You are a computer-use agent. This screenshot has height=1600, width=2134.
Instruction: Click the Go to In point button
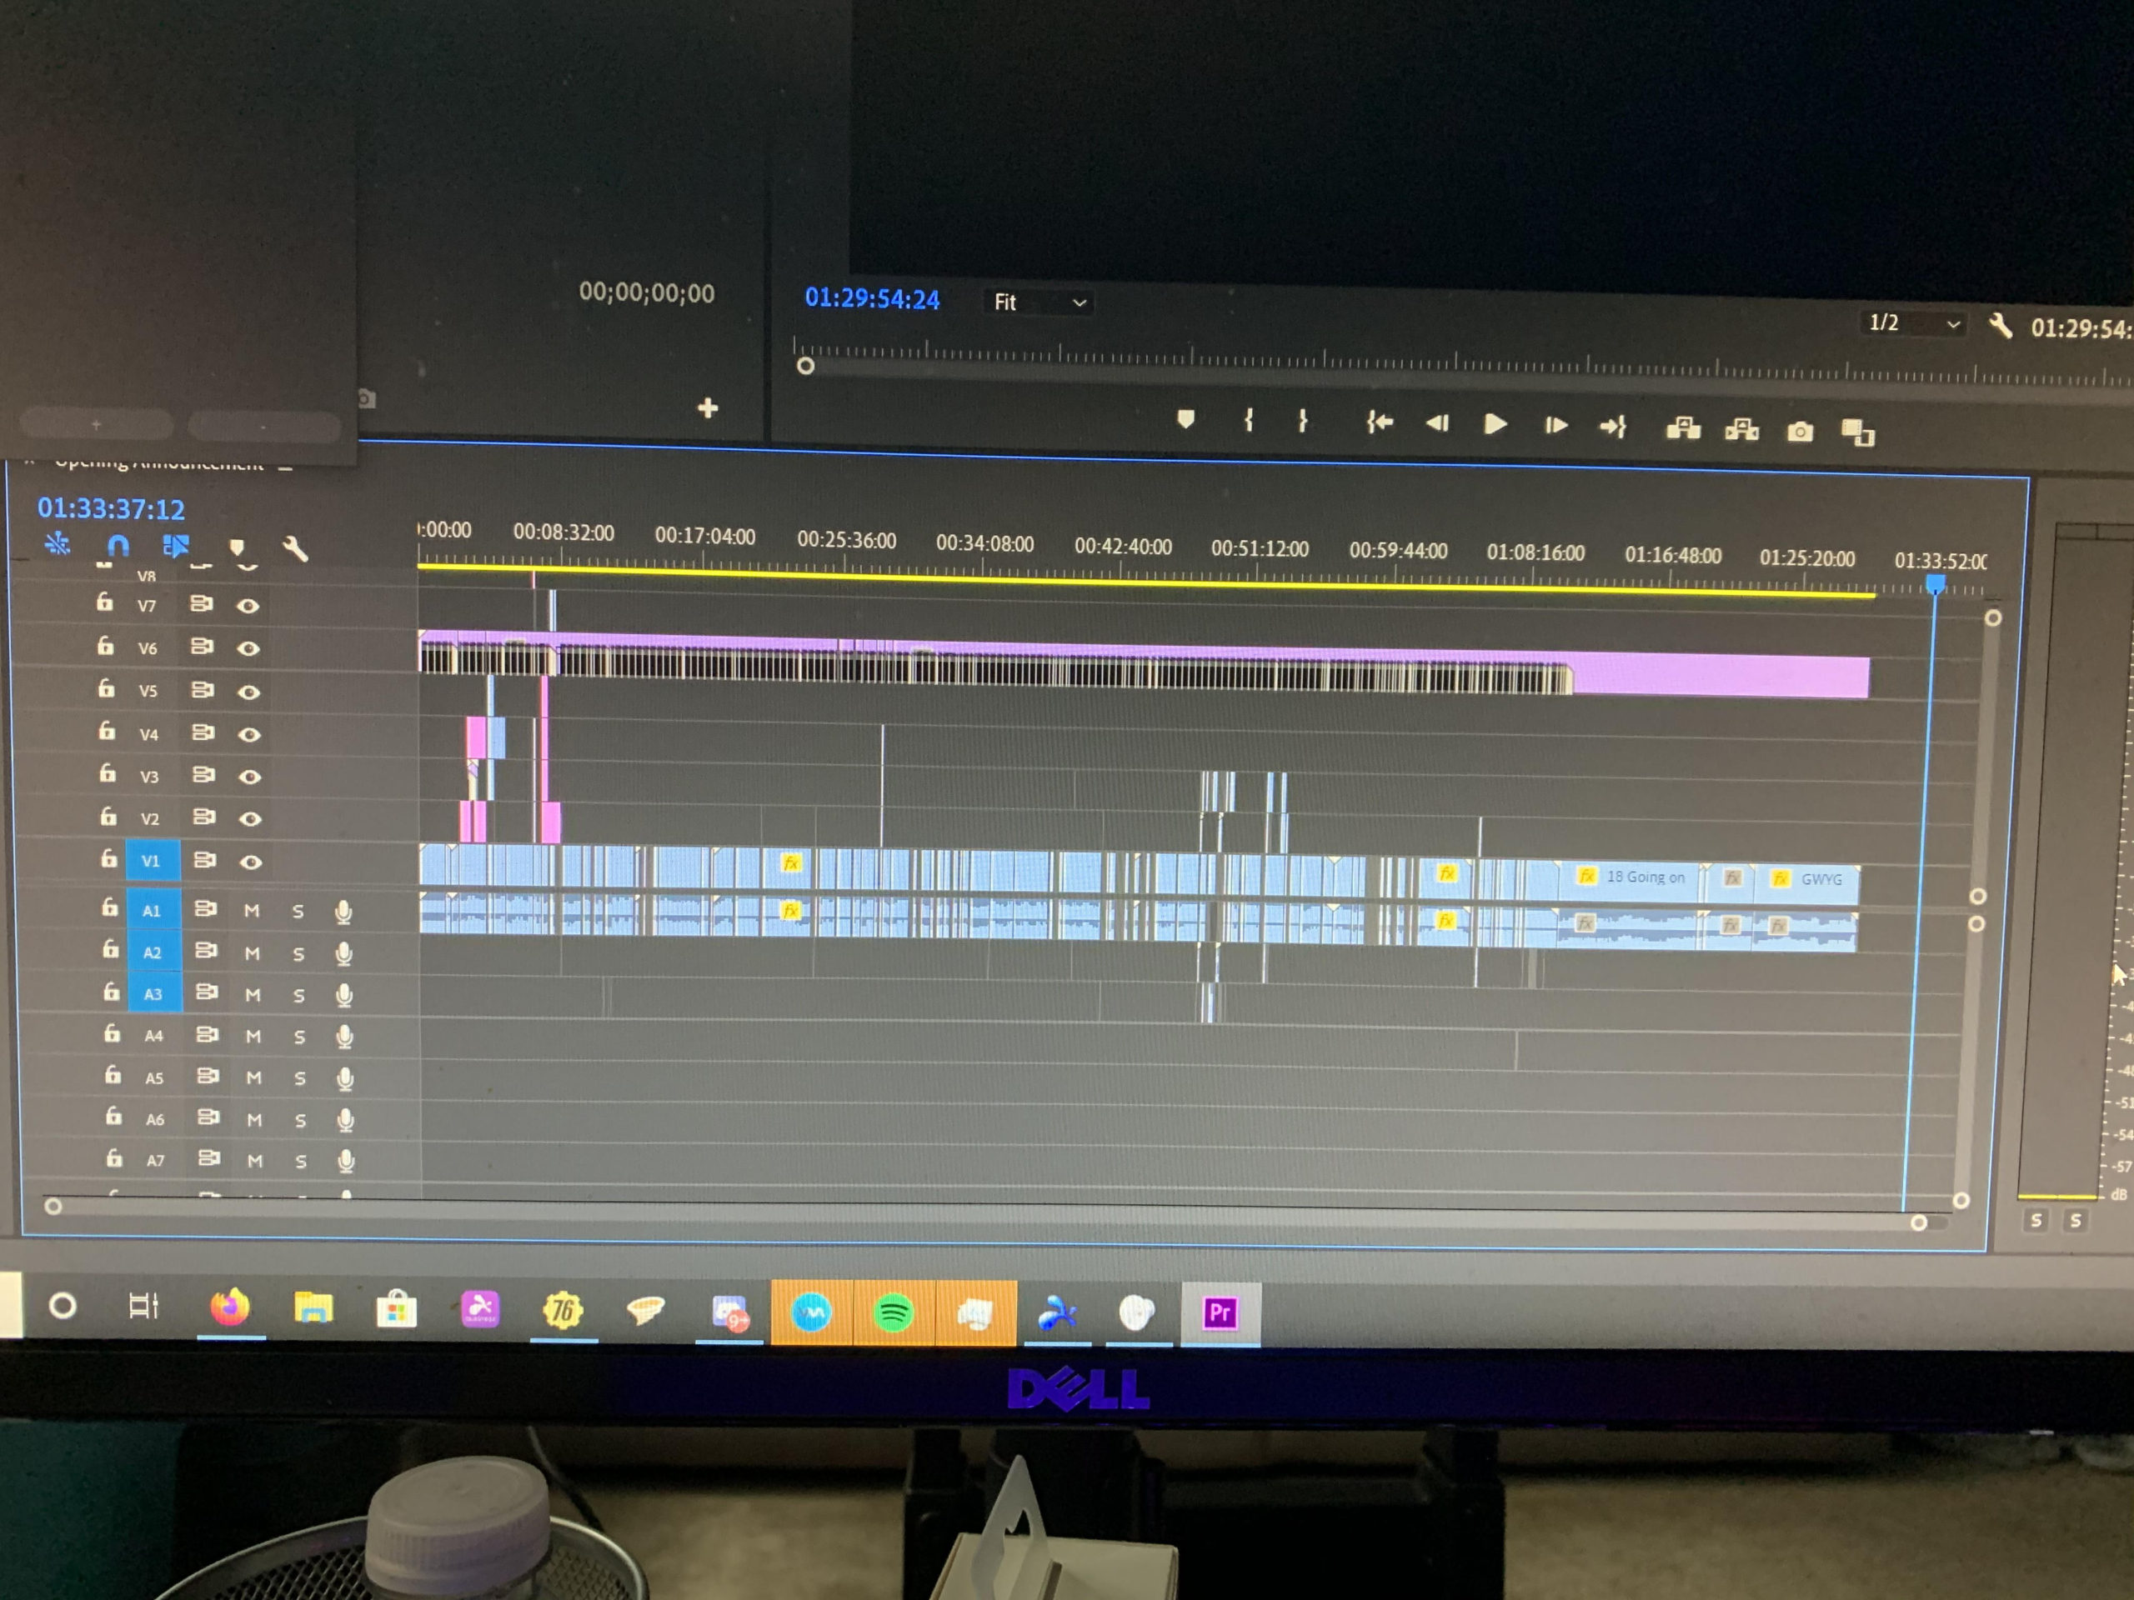[x=1380, y=422]
